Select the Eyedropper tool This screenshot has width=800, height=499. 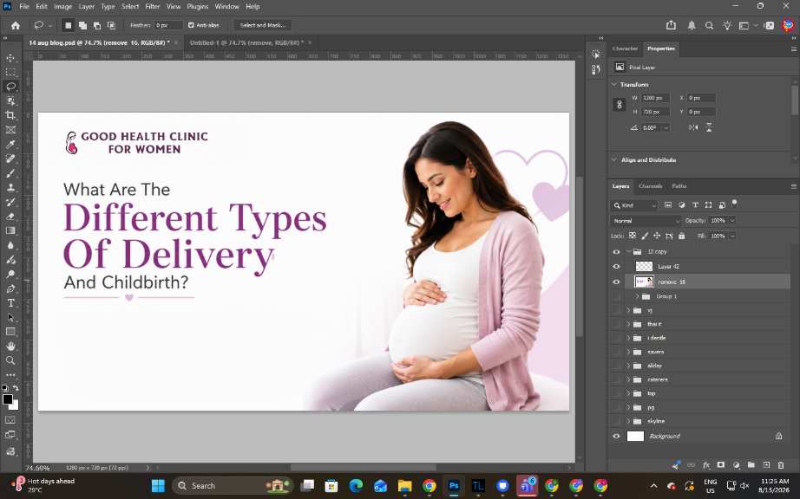coord(10,145)
